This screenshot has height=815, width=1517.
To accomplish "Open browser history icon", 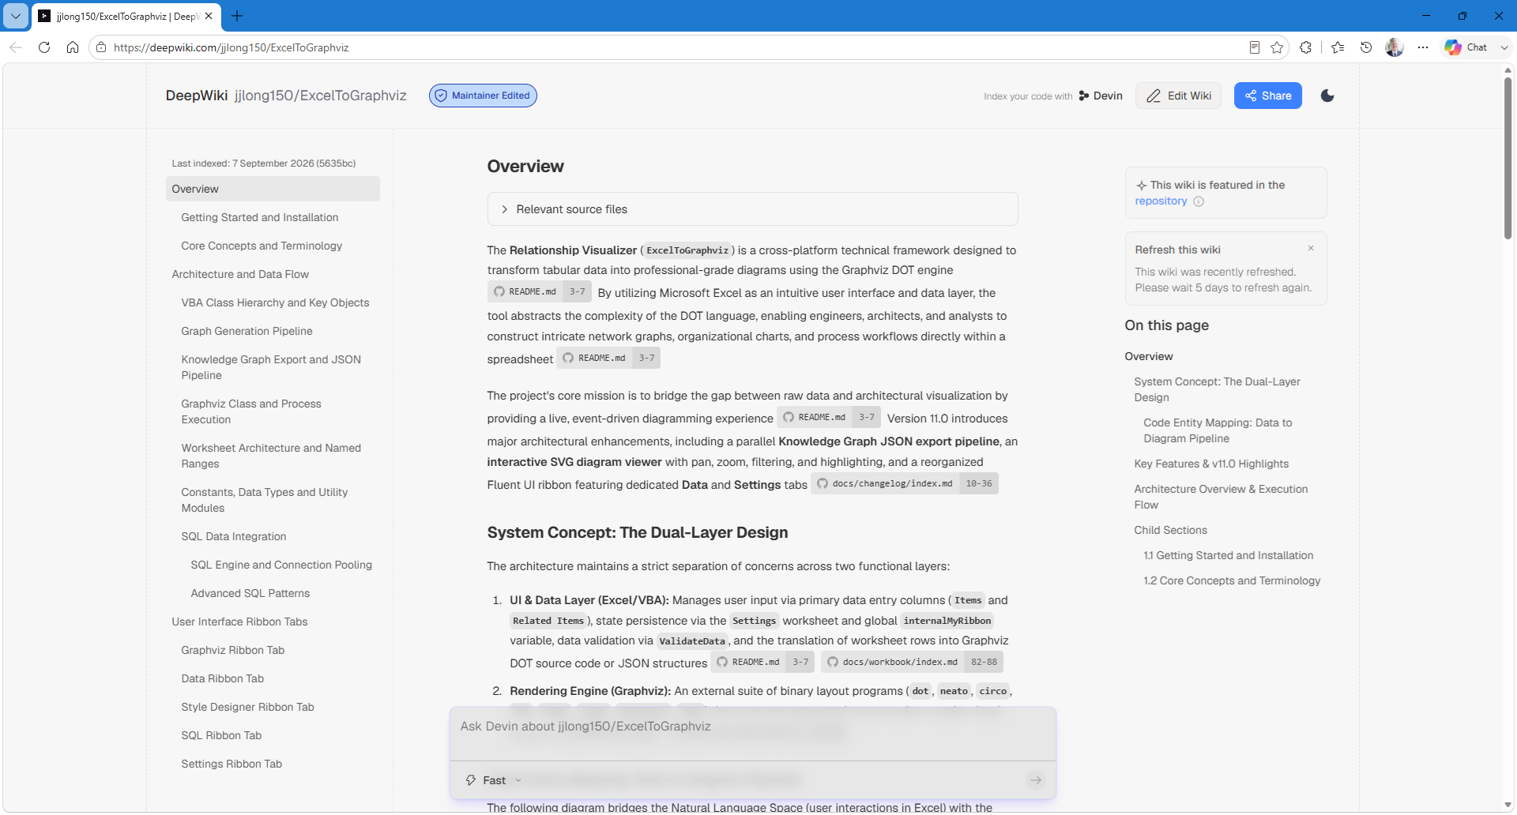I will coord(1366,47).
